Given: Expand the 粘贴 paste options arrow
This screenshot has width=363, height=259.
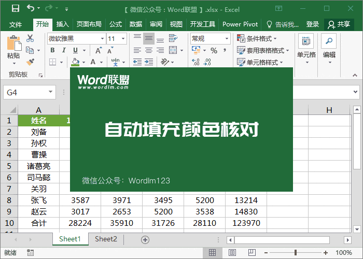Looking at the screenshot, I should (x=14, y=63).
